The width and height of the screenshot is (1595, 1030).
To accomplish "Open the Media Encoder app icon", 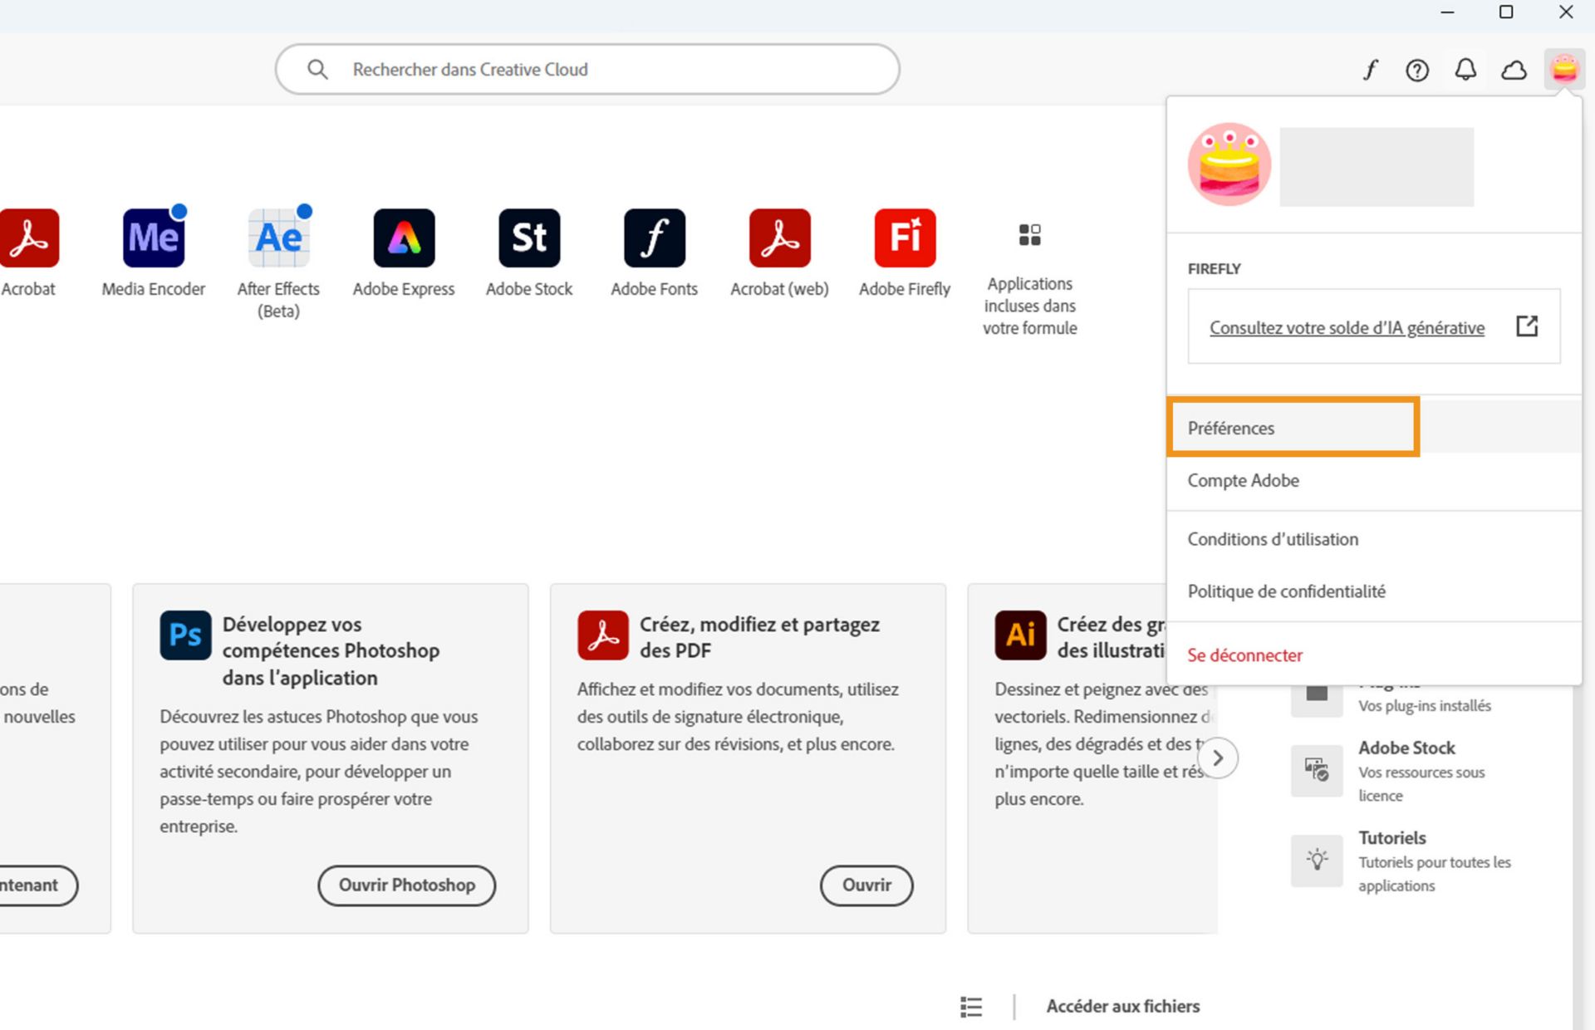I will pyautogui.click(x=154, y=238).
